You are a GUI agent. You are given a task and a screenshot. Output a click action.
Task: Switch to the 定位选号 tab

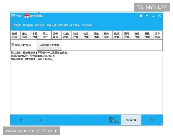[x=26, y=35]
